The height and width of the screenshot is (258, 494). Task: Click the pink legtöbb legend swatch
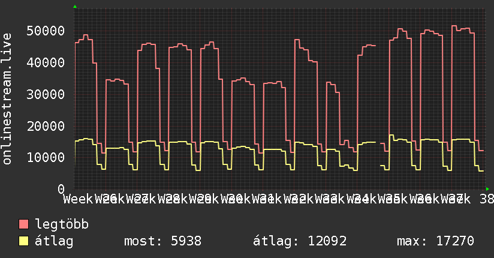point(23,224)
